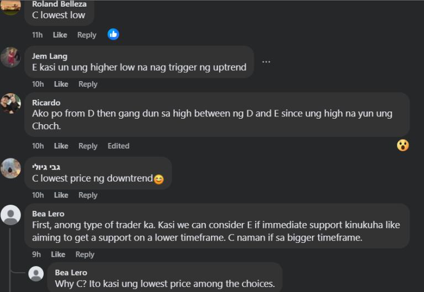Reply to Ricardo's comment
The width and height of the screenshot is (424, 292).
point(88,146)
